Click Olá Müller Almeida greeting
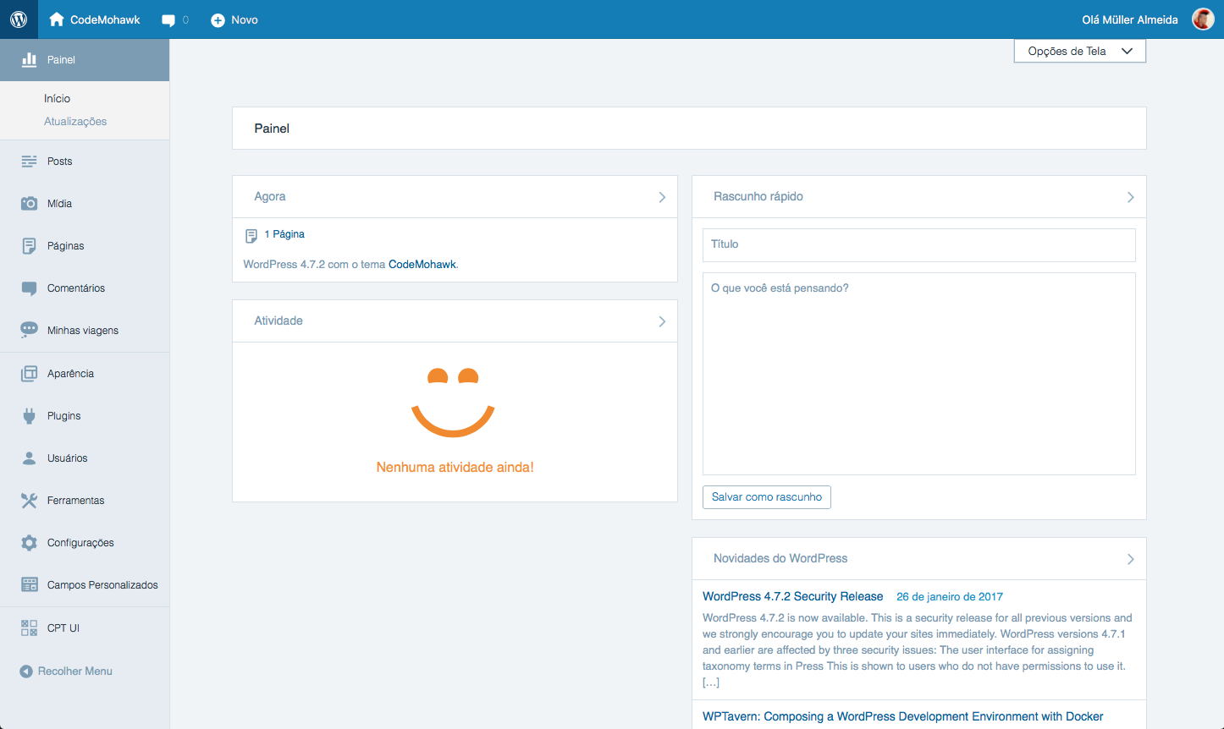The image size is (1224, 729). pyautogui.click(x=1130, y=20)
